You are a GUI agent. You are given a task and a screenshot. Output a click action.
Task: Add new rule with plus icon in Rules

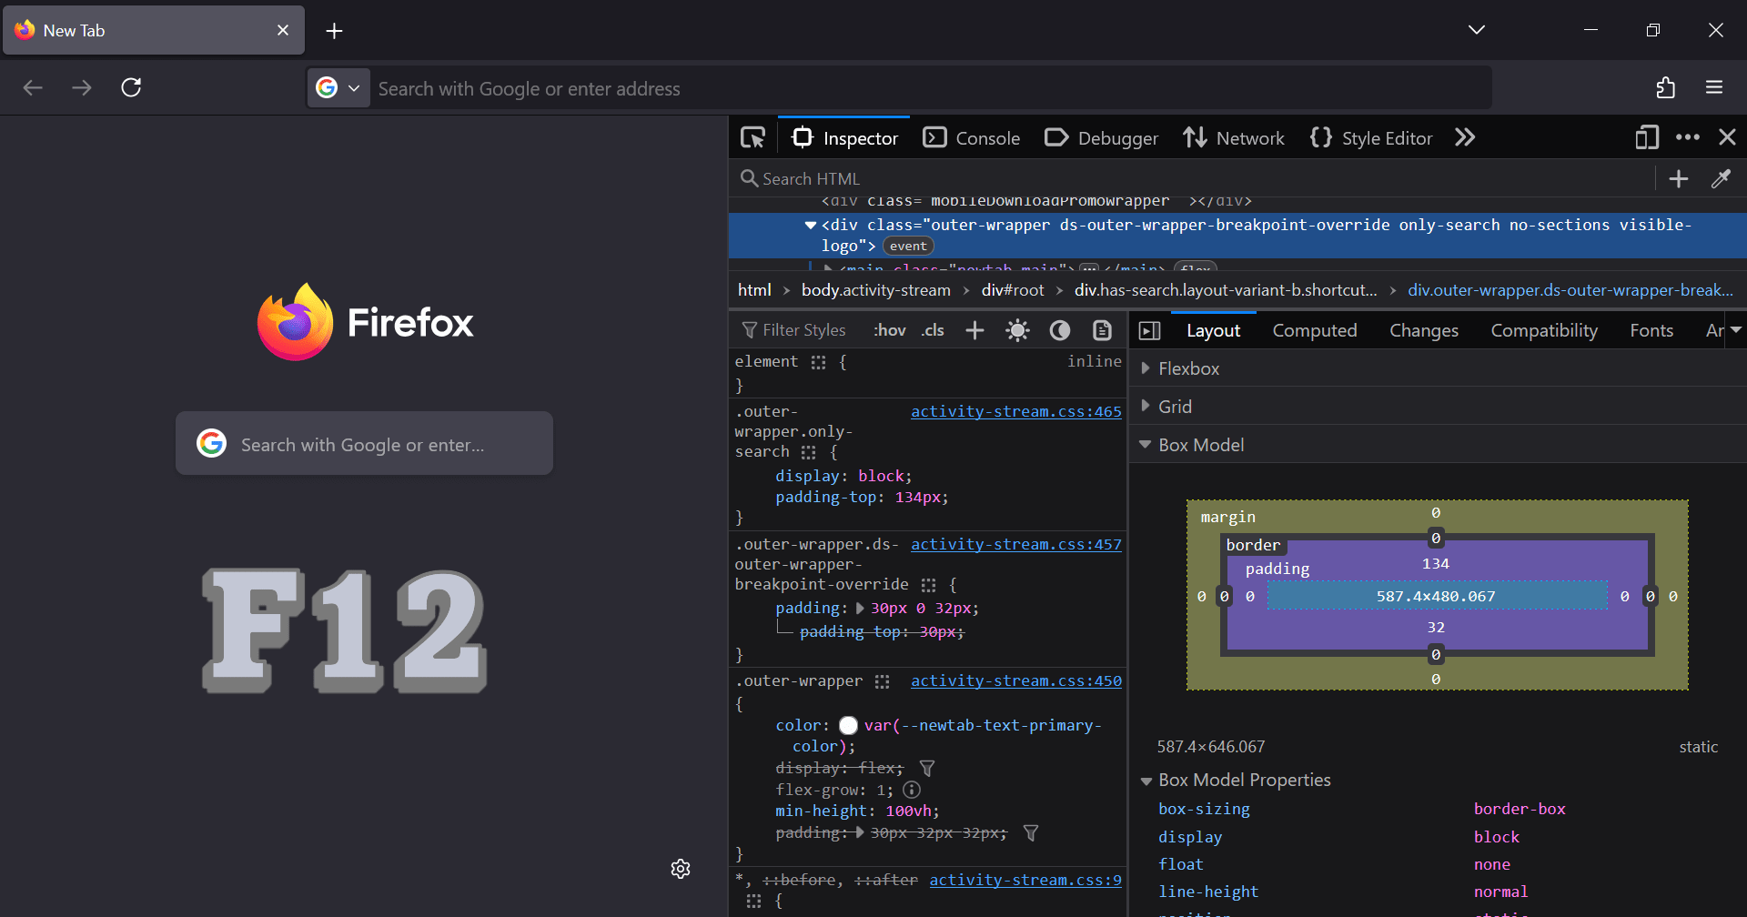click(x=974, y=330)
